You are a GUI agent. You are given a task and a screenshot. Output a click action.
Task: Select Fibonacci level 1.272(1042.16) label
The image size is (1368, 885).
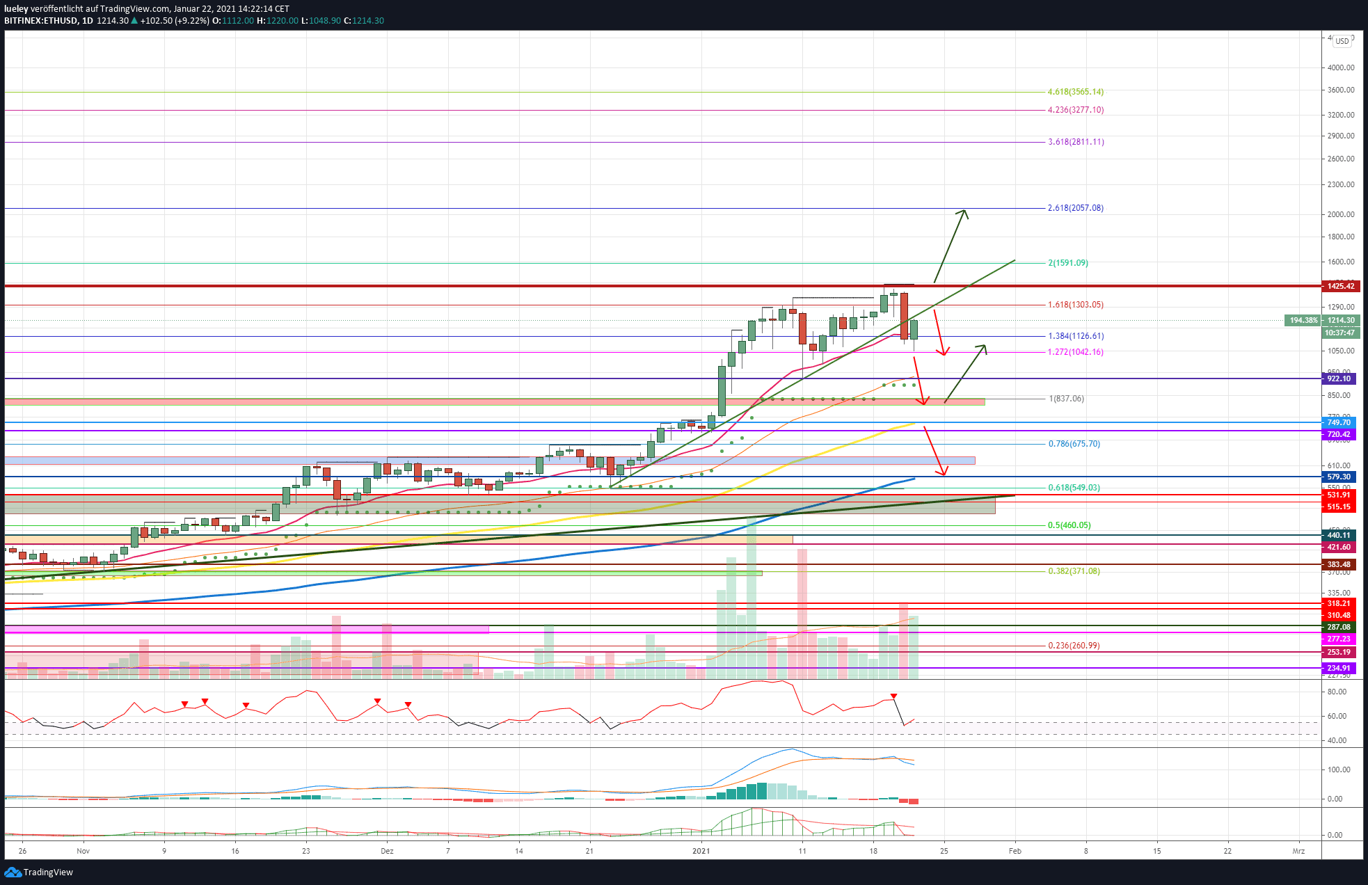coord(1076,352)
